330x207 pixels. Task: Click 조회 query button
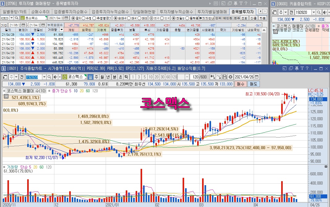(x=244, y=18)
